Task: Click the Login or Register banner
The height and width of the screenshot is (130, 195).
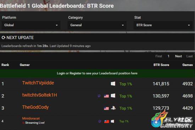Action: (x=97, y=73)
